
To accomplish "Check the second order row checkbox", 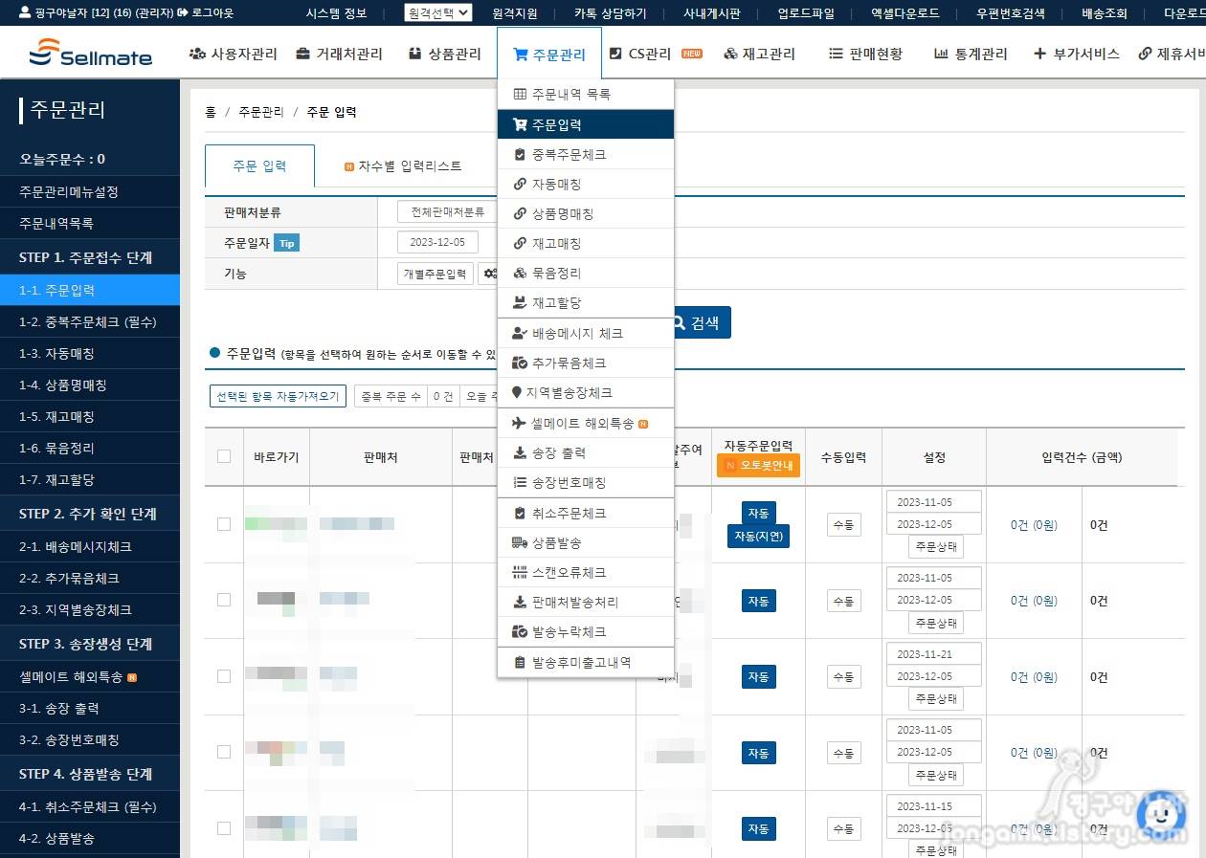I will click(224, 600).
